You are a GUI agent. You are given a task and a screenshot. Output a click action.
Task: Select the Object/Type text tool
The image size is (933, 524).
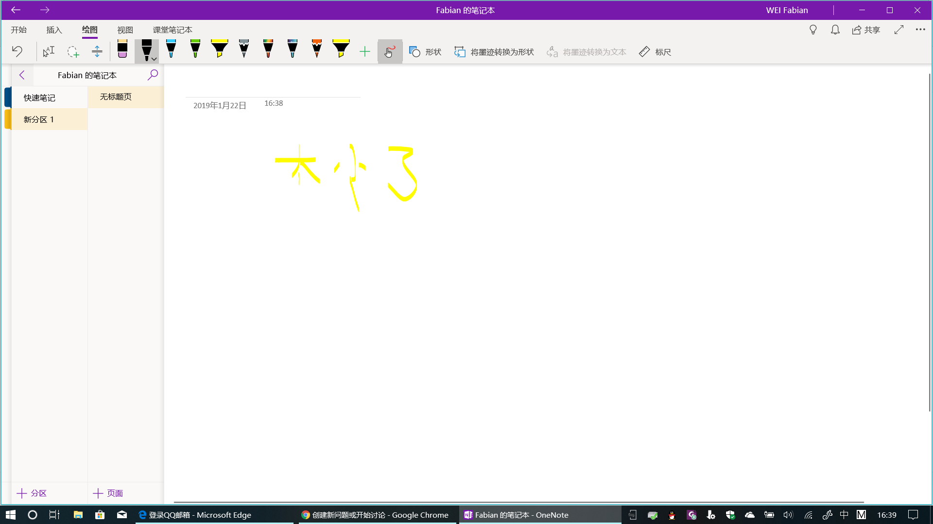49,51
